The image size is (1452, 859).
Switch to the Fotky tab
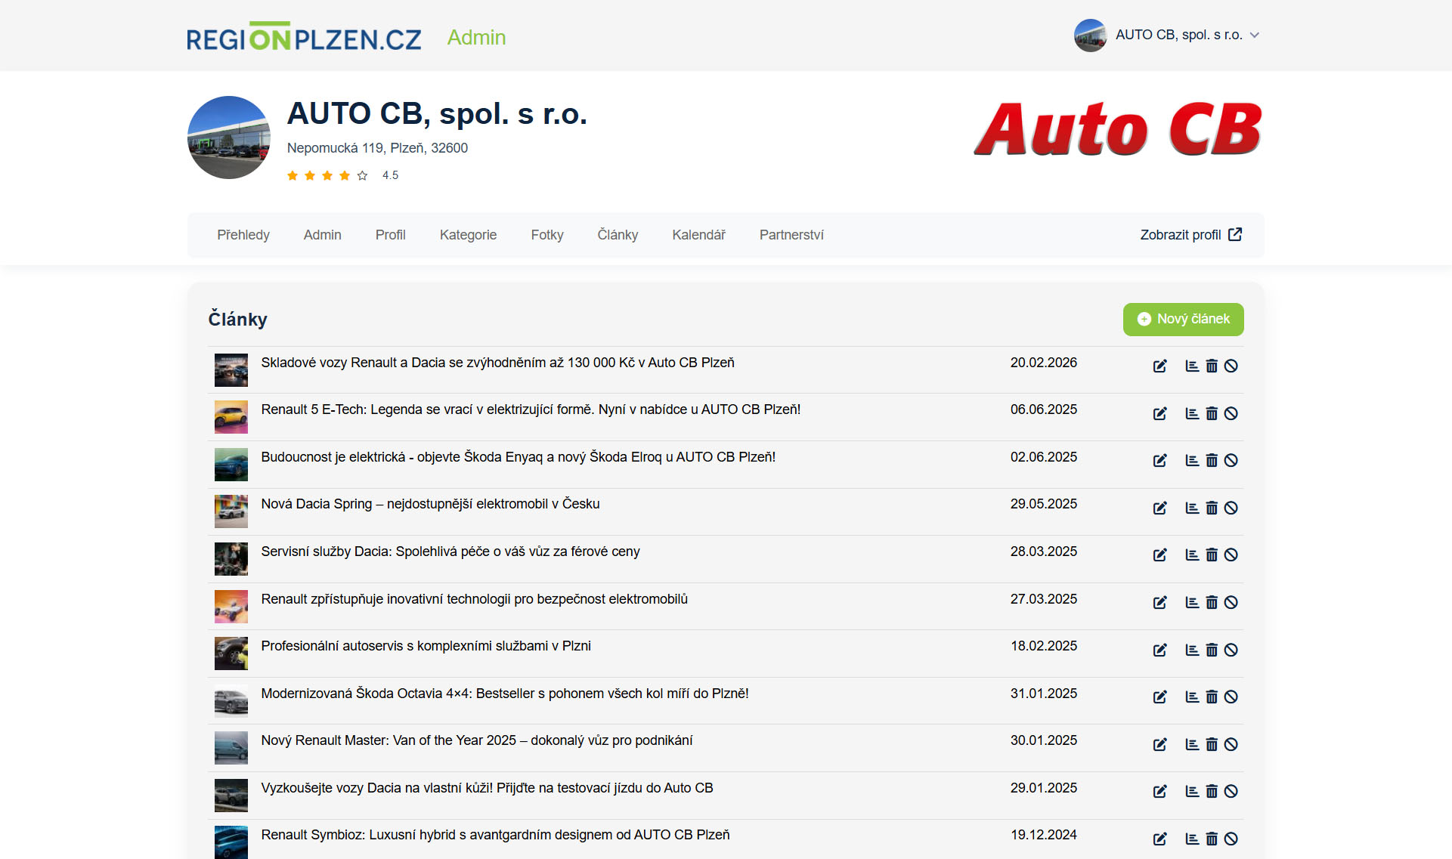tap(547, 235)
